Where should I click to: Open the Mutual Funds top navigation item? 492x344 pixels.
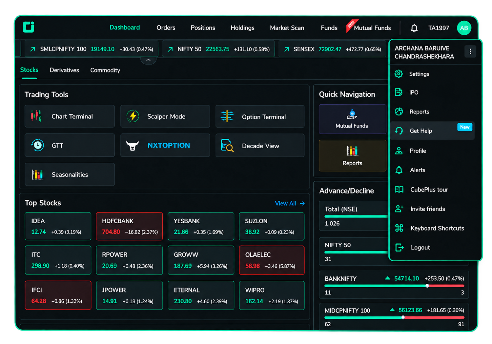click(x=372, y=28)
